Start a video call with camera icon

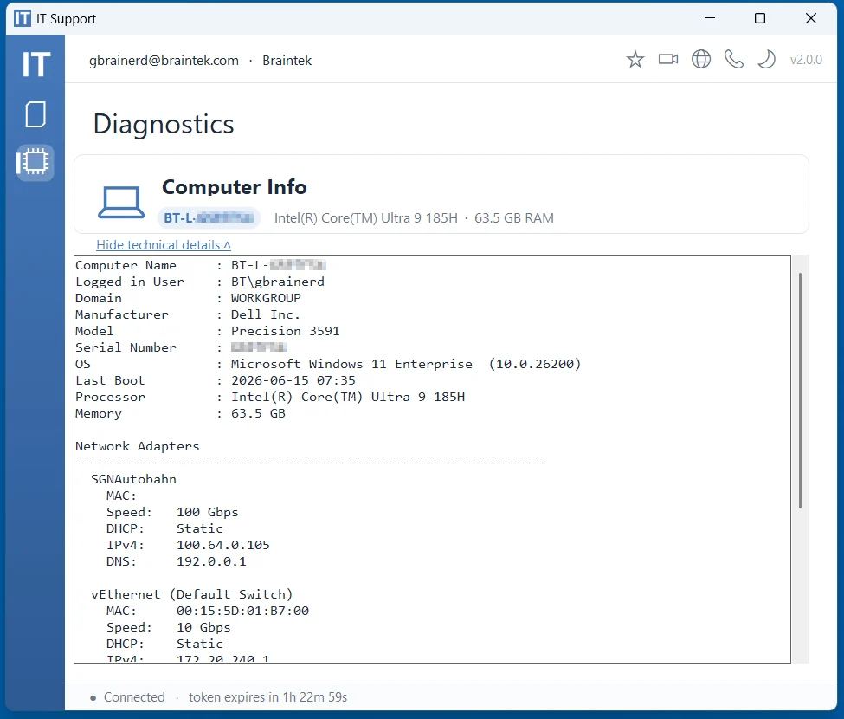(668, 59)
